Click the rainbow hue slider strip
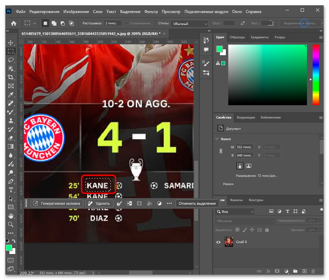This screenshot has height=280, width=329. coord(316,75)
